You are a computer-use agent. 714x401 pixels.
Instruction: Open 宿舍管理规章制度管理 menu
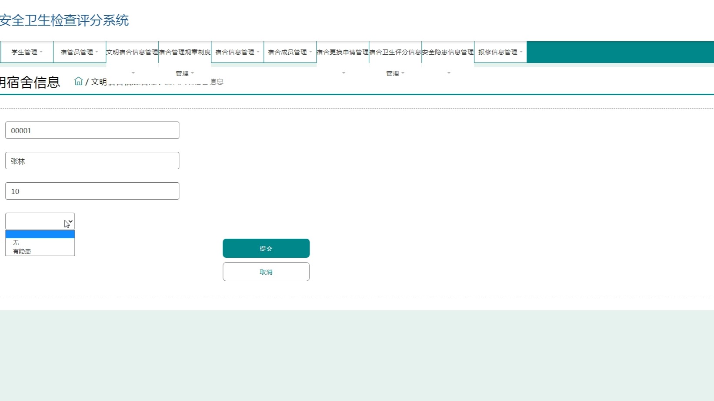(185, 52)
